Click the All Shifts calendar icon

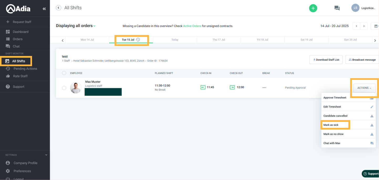pyautogui.click(x=7, y=61)
